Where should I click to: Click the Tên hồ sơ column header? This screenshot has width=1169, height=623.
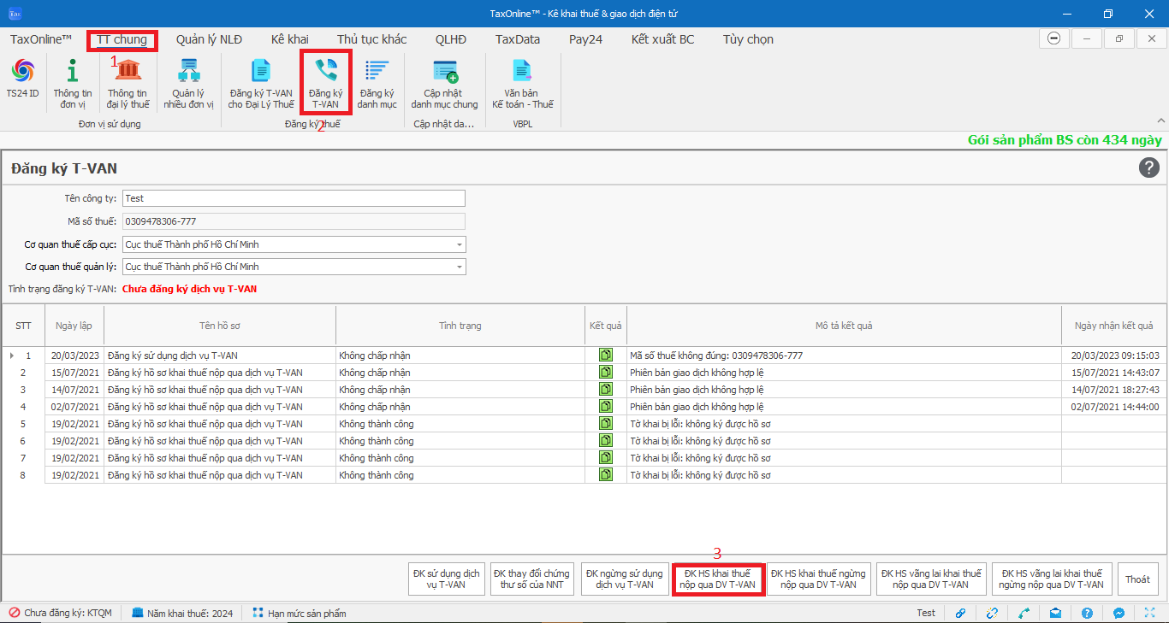[x=220, y=326]
